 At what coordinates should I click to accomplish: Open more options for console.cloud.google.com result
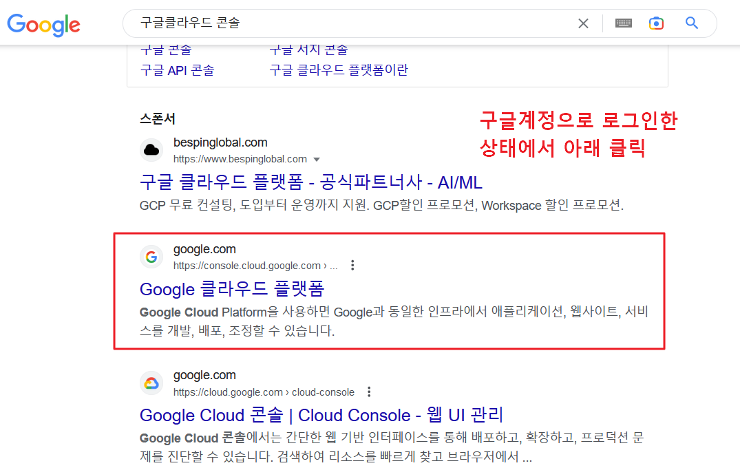point(352,265)
